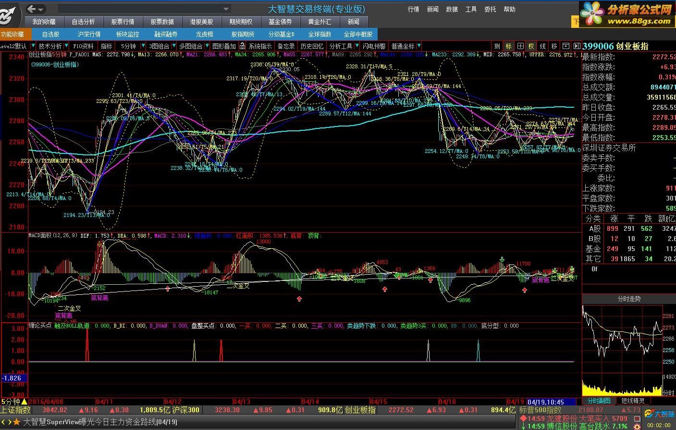The image size is (676, 430).
Task: Click the 历史回忆 button
Action: [x=312, y=46]
